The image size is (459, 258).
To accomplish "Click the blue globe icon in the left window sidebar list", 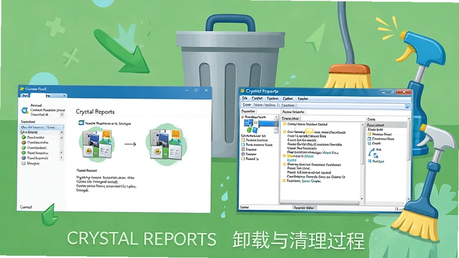I will click(24, 158).
